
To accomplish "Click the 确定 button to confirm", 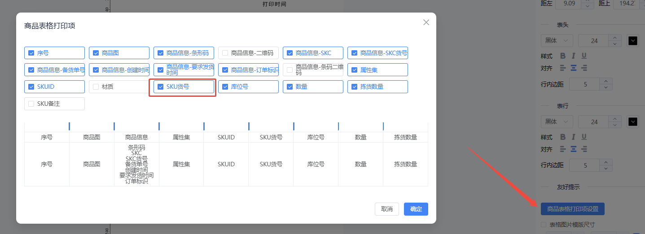I will pos(416,209).
